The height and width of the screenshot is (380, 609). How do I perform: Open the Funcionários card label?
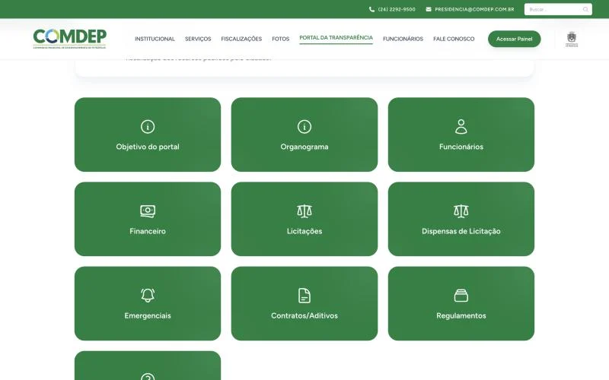(461, 147)
